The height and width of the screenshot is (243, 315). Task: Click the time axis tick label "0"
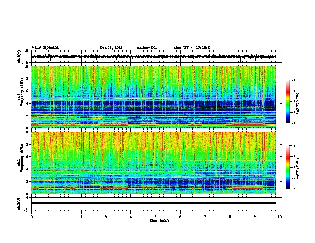(31, 217)
